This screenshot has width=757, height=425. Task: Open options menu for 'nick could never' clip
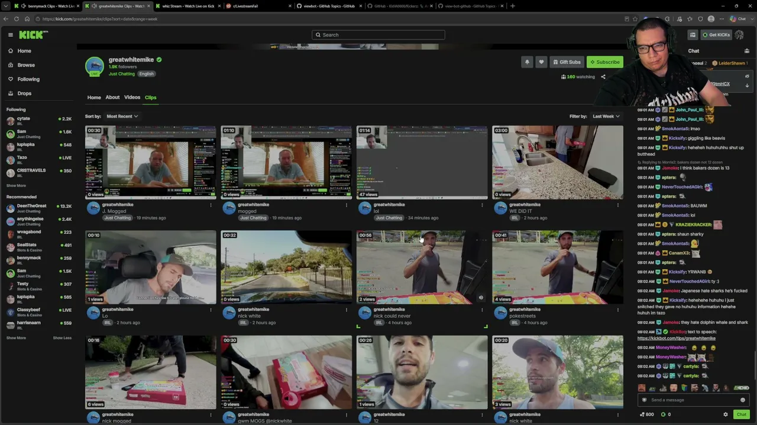(x=482, y=310)
